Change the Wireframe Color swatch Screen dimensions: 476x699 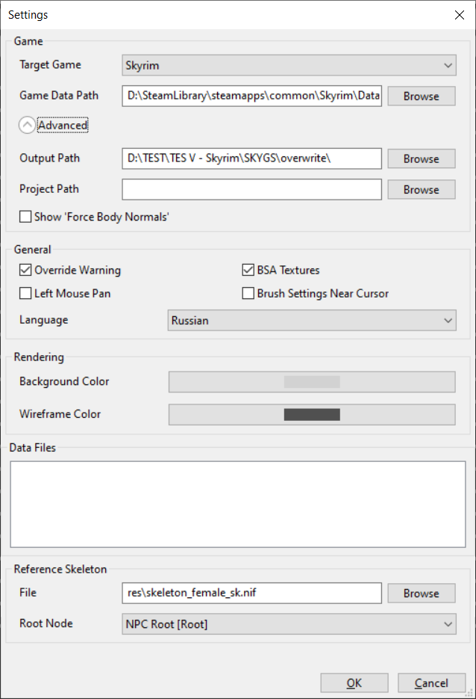(312, 415)
